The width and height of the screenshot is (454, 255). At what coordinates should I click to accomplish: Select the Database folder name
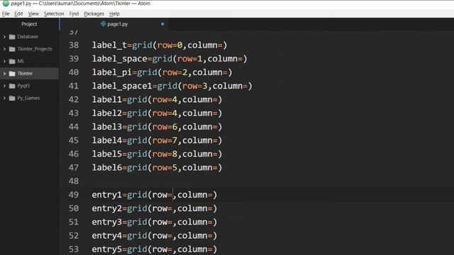point(28,37)
